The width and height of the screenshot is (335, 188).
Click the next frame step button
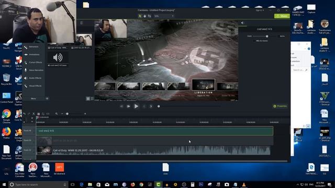[128, 106]
